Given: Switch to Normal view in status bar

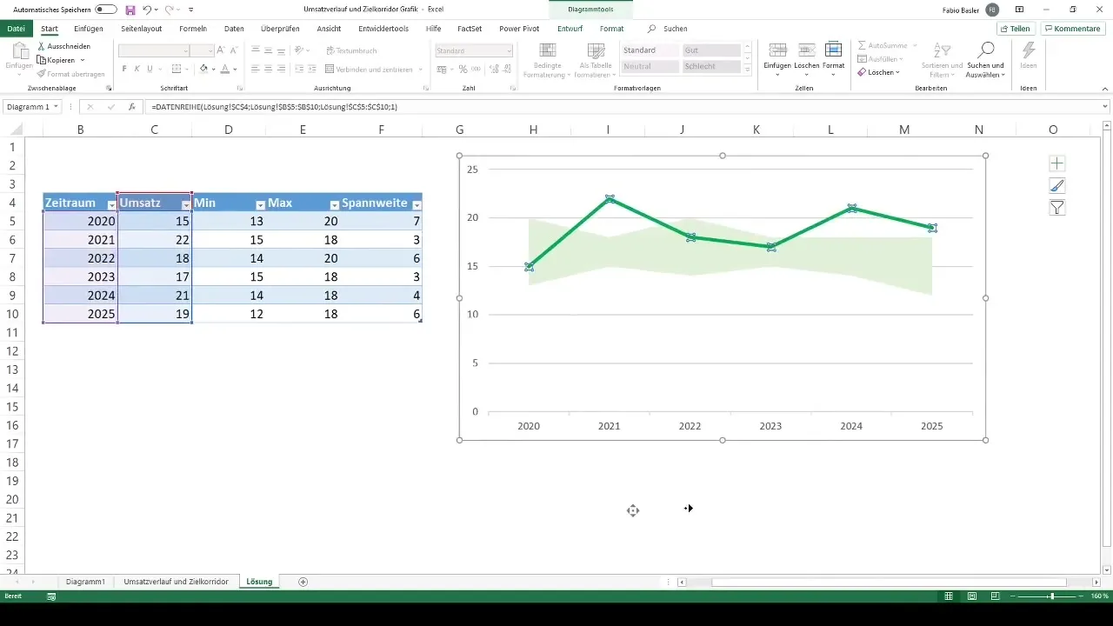Looking at the screenshot, I should [x=950, y=596].
